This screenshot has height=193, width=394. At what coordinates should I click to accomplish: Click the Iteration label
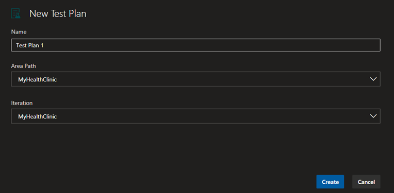point(22,103)
